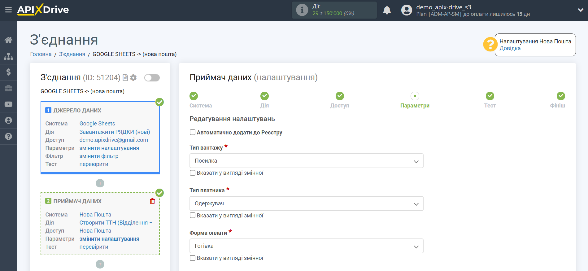The width and height of the screenshot is (588, 271).
Task: Open the hamburger menu
Action: pyautogui.click(x=8, y=10)
